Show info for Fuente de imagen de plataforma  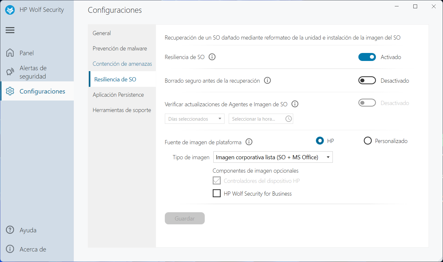[249, 142]
